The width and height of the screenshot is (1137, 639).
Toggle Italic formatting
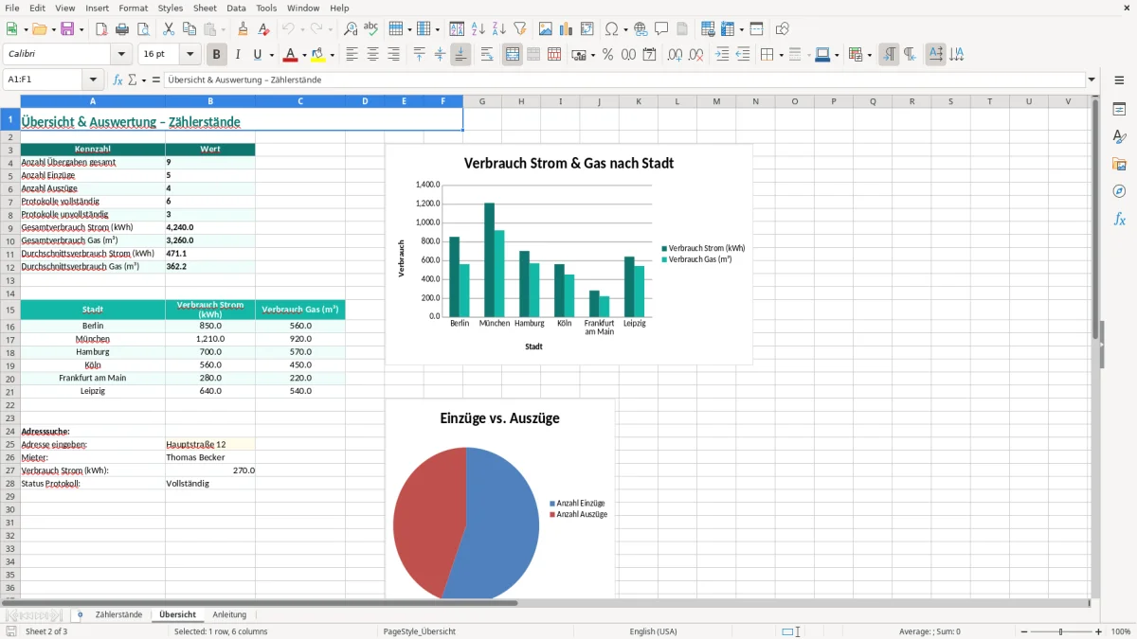[x=238, y=55]
